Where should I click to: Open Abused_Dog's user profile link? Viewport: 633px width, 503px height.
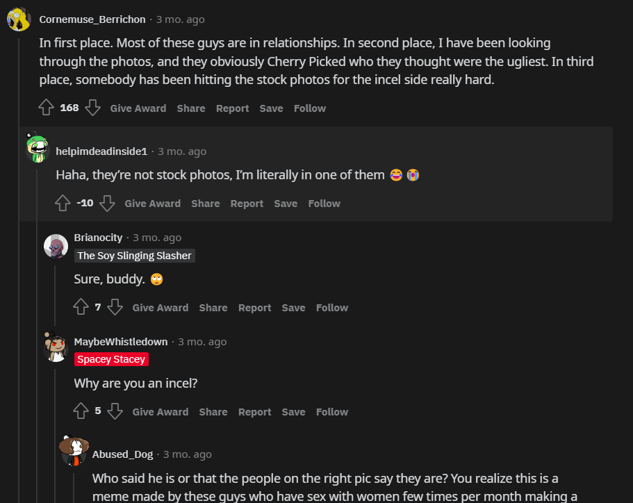point(123,454)
